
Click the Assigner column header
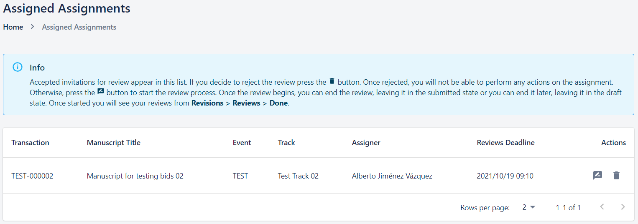click(366, 143)
